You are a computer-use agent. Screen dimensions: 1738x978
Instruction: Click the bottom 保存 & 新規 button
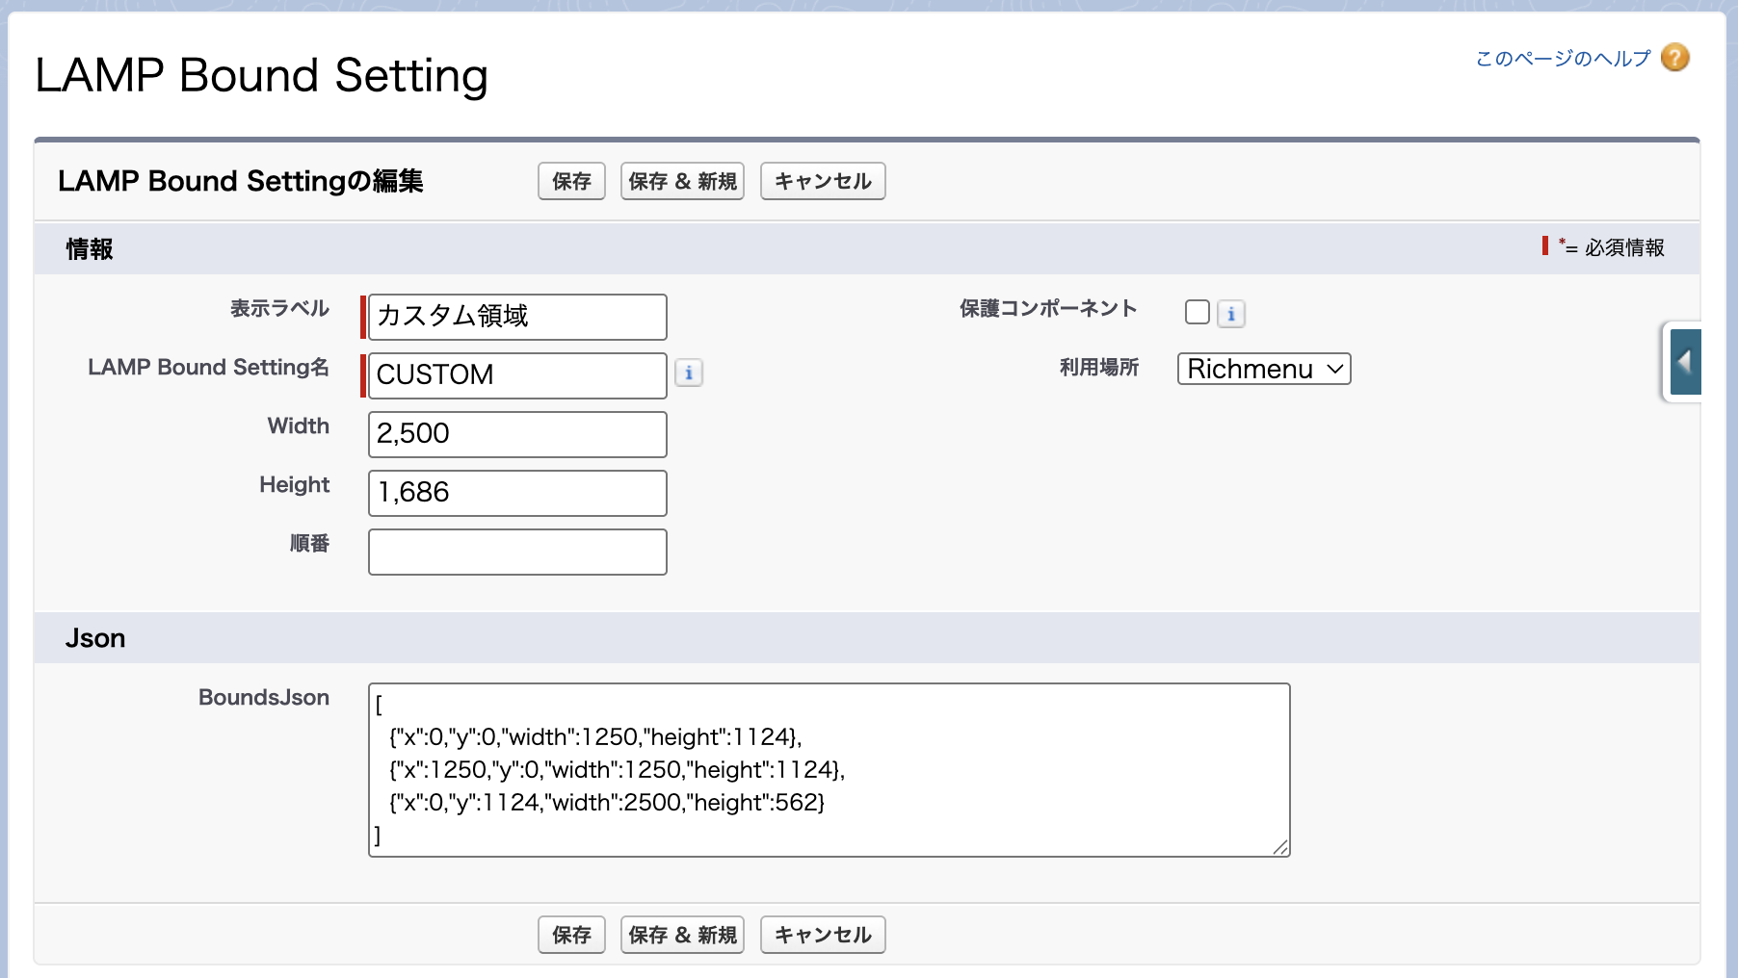tap(682, 935)
